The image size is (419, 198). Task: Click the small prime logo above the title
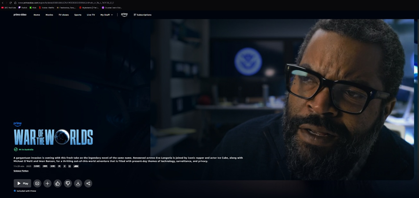click(17, 124)
